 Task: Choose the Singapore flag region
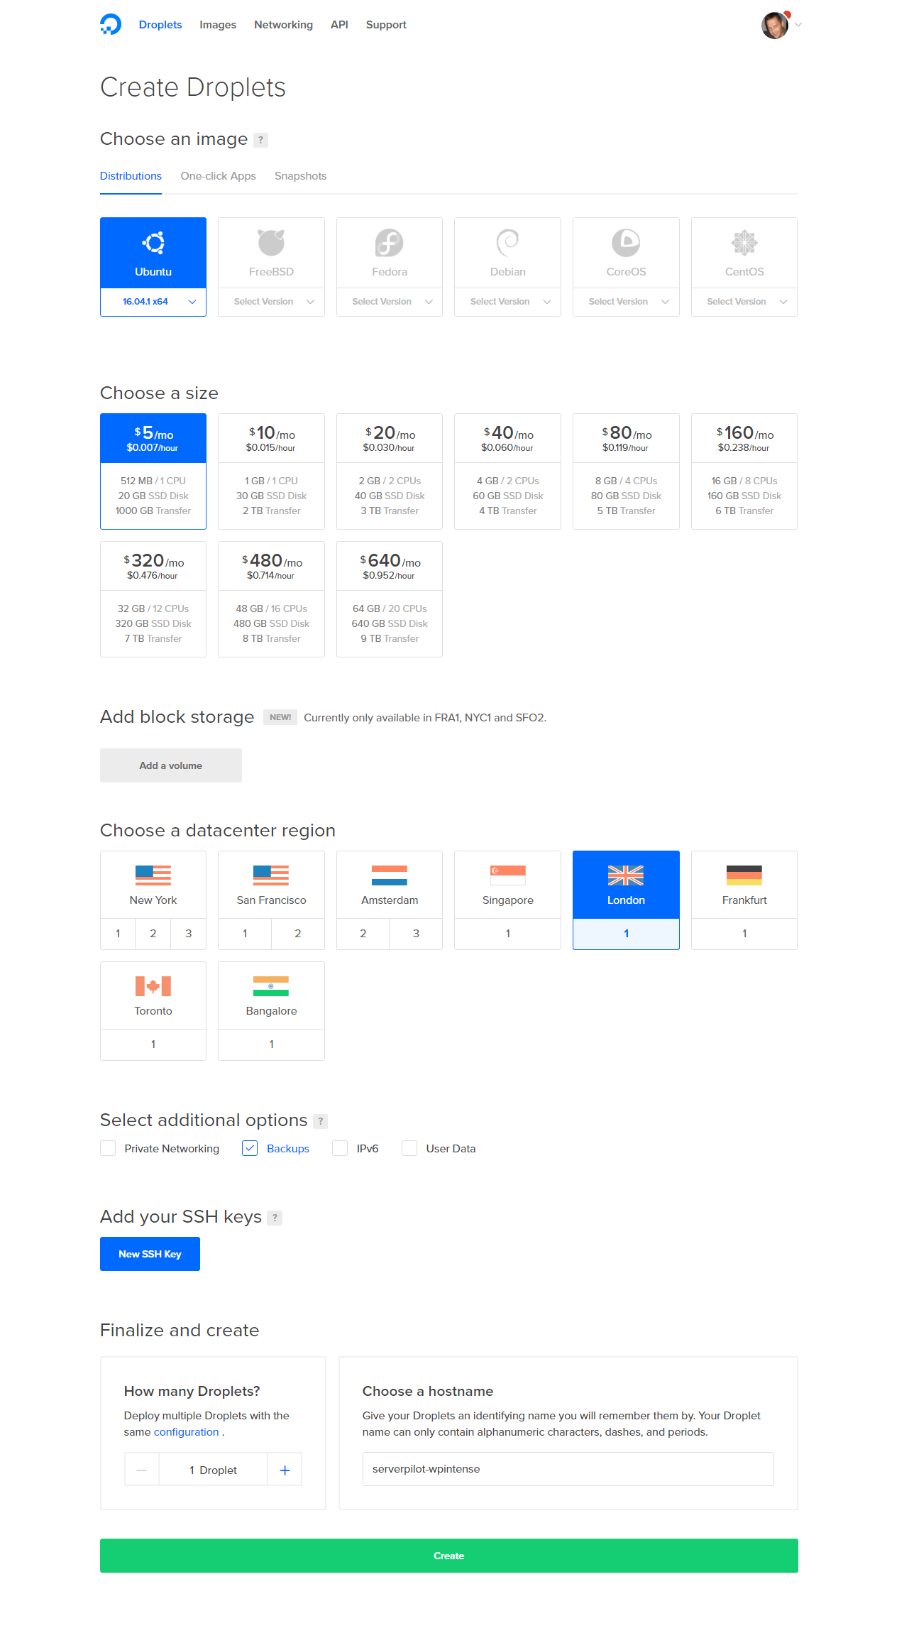(x=508, y=875)
